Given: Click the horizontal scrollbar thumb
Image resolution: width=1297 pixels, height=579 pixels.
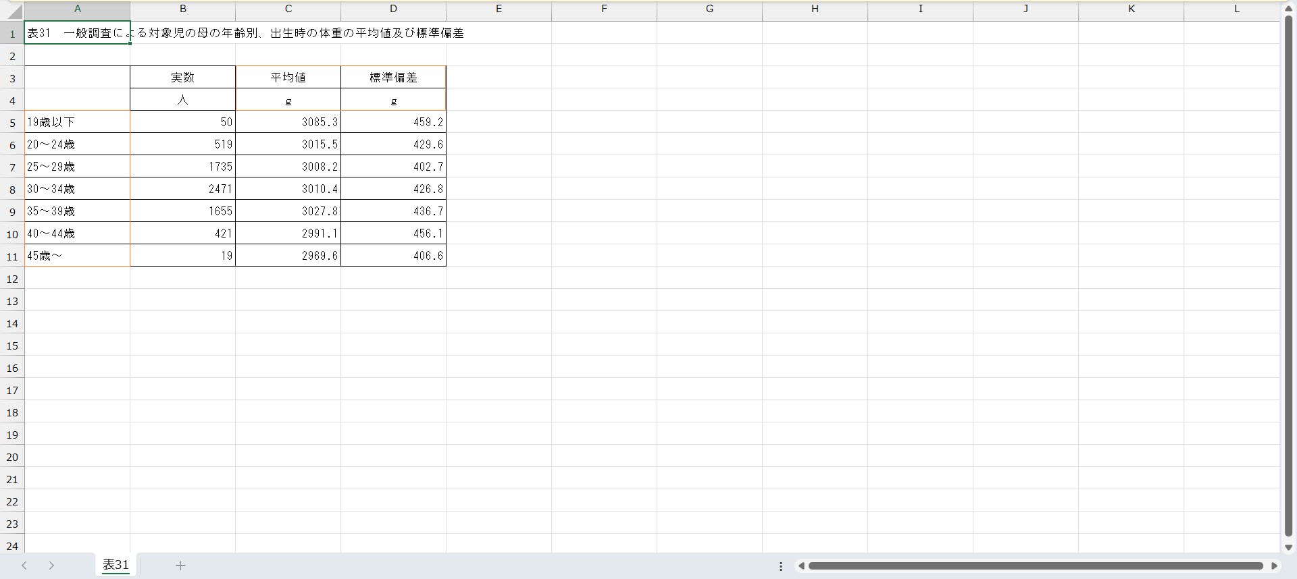Looking at the screenshot, I should (x=1035, y=566).
